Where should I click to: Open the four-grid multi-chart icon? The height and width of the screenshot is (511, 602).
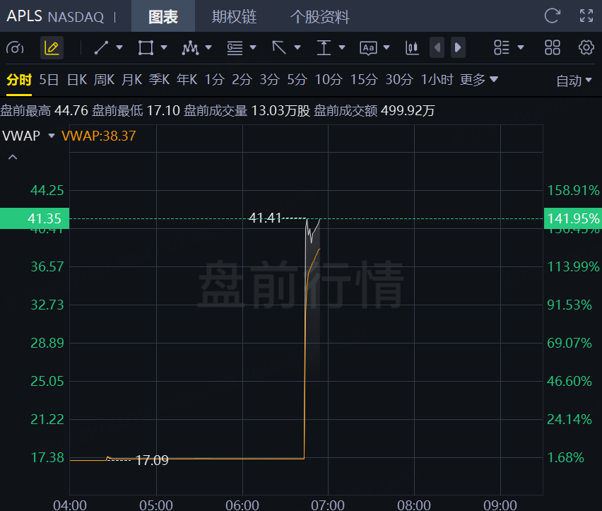[x=553, y=48]
